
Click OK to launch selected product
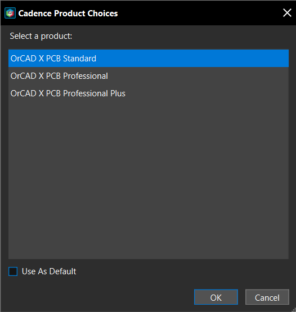tap(216, 297)
